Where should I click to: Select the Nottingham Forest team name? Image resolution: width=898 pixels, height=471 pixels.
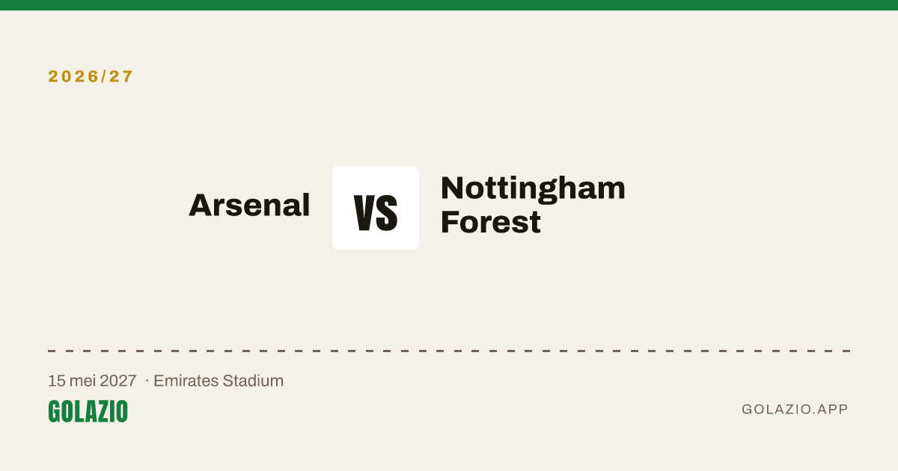(533, 205)
